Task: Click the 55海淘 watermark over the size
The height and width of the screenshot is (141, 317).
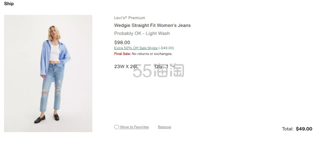Action: click(x=158, y=70)
